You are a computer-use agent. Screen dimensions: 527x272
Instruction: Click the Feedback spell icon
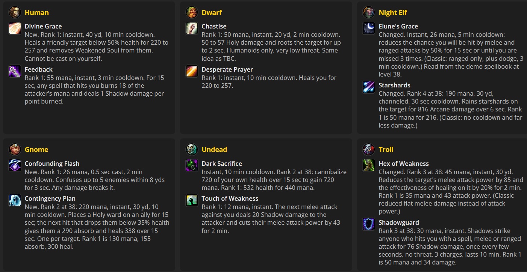pyautogui.click(x=15, y=71)
